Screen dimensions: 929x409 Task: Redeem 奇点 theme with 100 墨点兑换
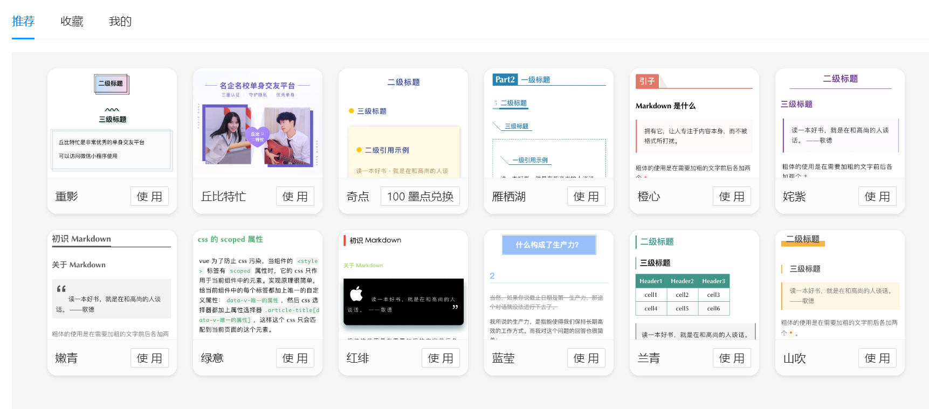[x=420, y=196]
